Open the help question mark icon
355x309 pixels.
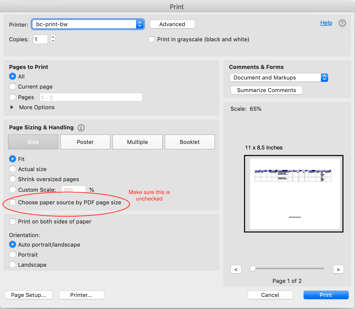click(342, 23)
